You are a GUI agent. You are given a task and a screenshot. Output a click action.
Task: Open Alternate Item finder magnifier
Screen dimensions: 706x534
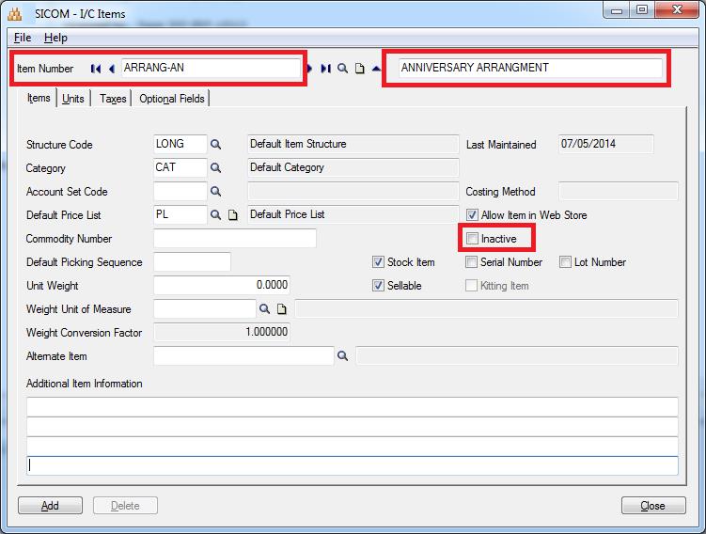click(342, 355)
